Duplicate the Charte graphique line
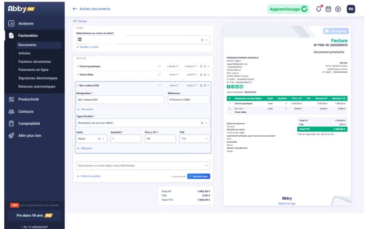 click(201, 66)
